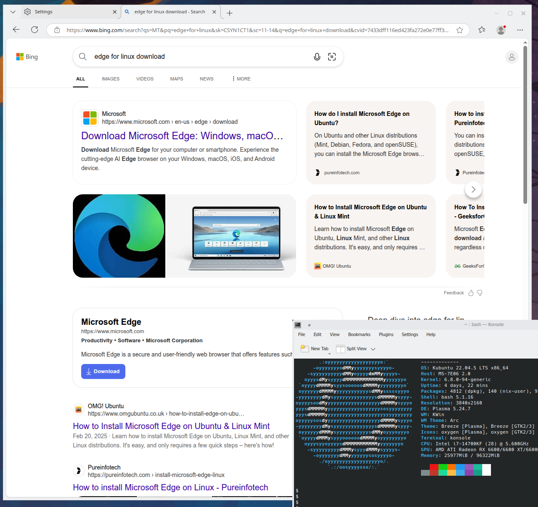Open the Settings menu in Konsole

410,334
